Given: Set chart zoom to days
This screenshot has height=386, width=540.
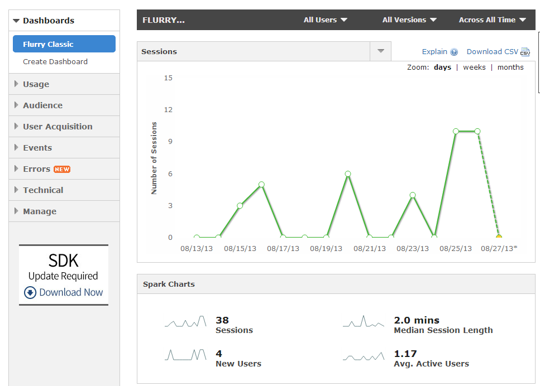Looking at the screenshot, I should pyautogui.click(x=442, y=67).
